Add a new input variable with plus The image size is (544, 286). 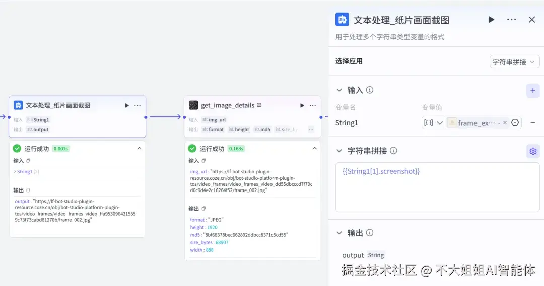[533, 90]
